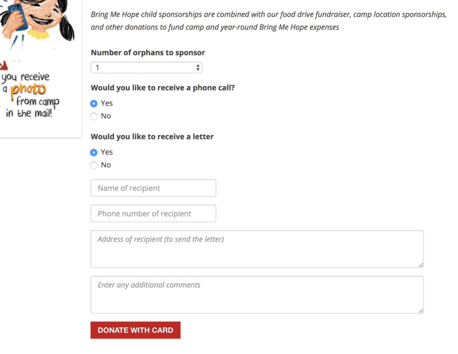This screenshot has height=354, width=458.
Task: Click the 'Yes' label under phone call question
Action: tap(106, 103)
